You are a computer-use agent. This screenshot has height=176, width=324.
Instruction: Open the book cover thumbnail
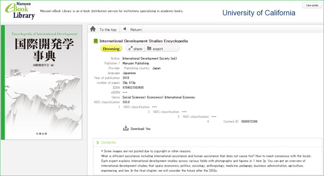tap(42, 82)
